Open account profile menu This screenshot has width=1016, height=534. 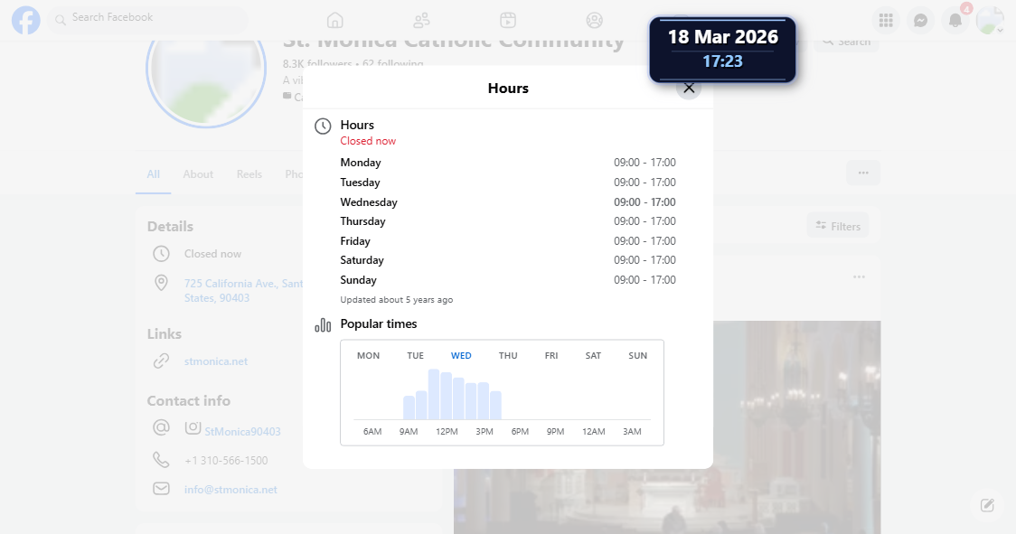coord(990,21)
